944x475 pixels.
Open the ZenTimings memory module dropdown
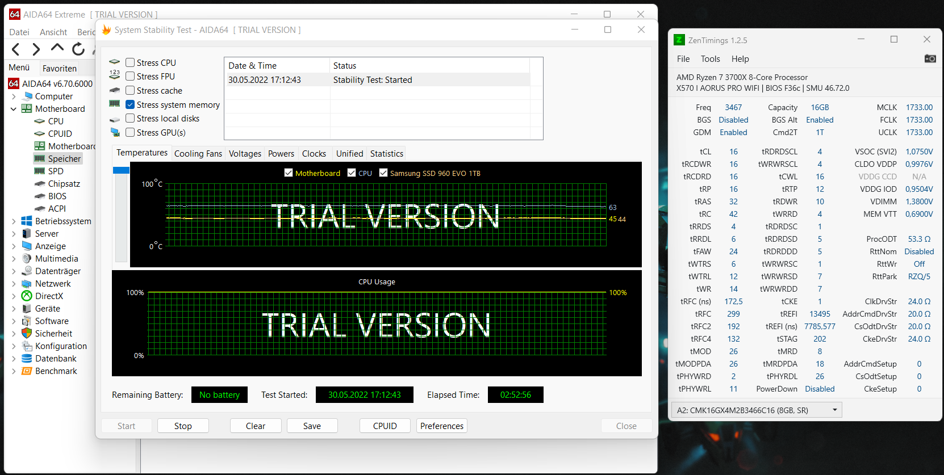pyautogui.click(x=757, y=410)
